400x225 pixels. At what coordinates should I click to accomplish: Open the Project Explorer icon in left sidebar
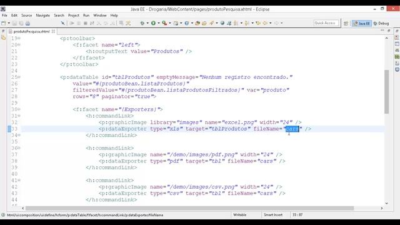click(x=3, y=37)
